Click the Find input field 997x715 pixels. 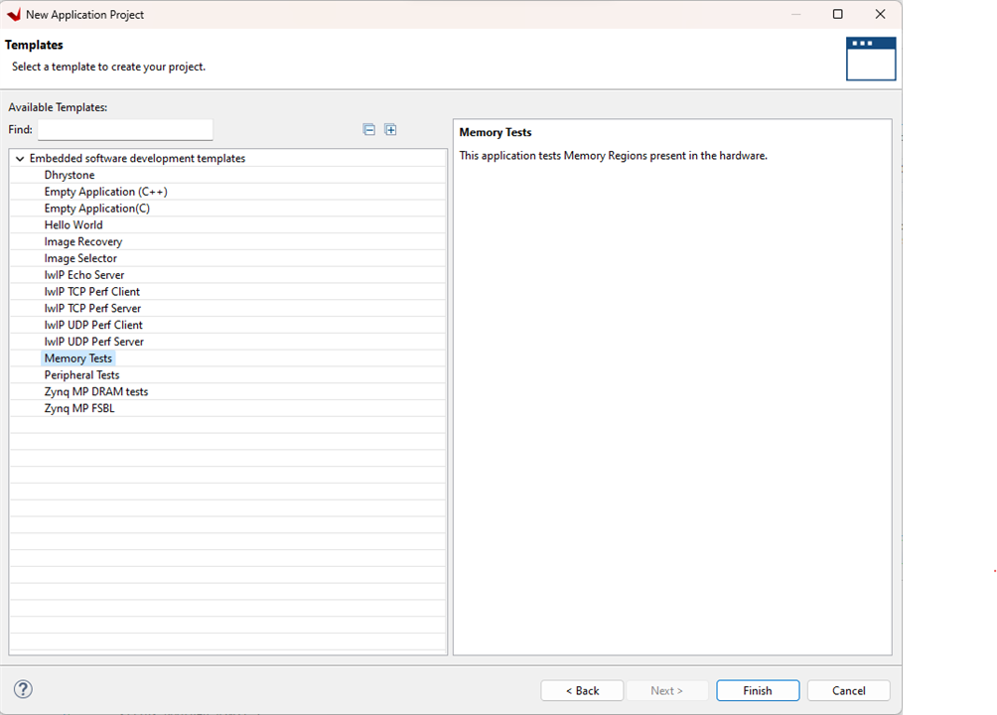pyautogui.click(x=125, y=130)
